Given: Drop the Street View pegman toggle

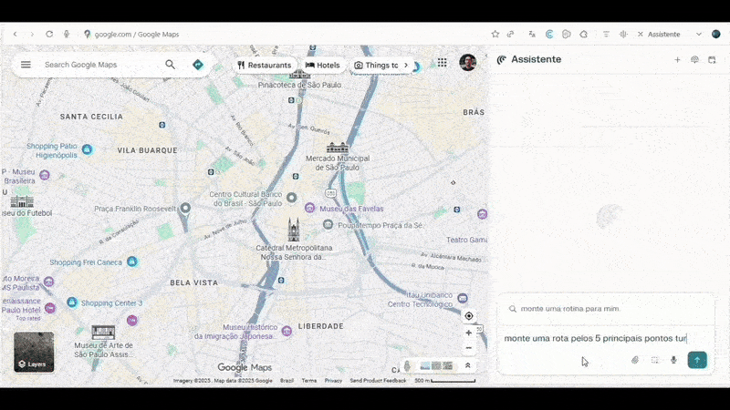Looking at the screenshot, I should tap(407, 365).
